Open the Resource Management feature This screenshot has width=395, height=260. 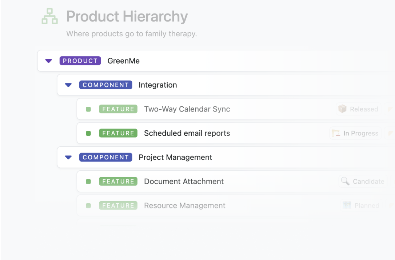click(x=184, y=206)
